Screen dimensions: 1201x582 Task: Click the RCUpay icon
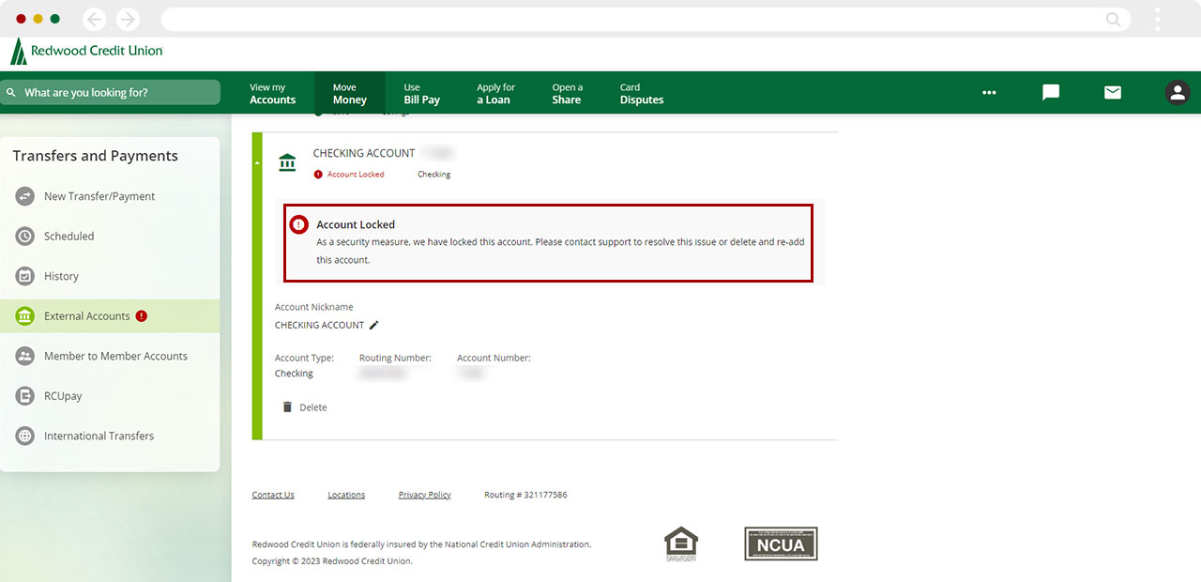[25, 396]
